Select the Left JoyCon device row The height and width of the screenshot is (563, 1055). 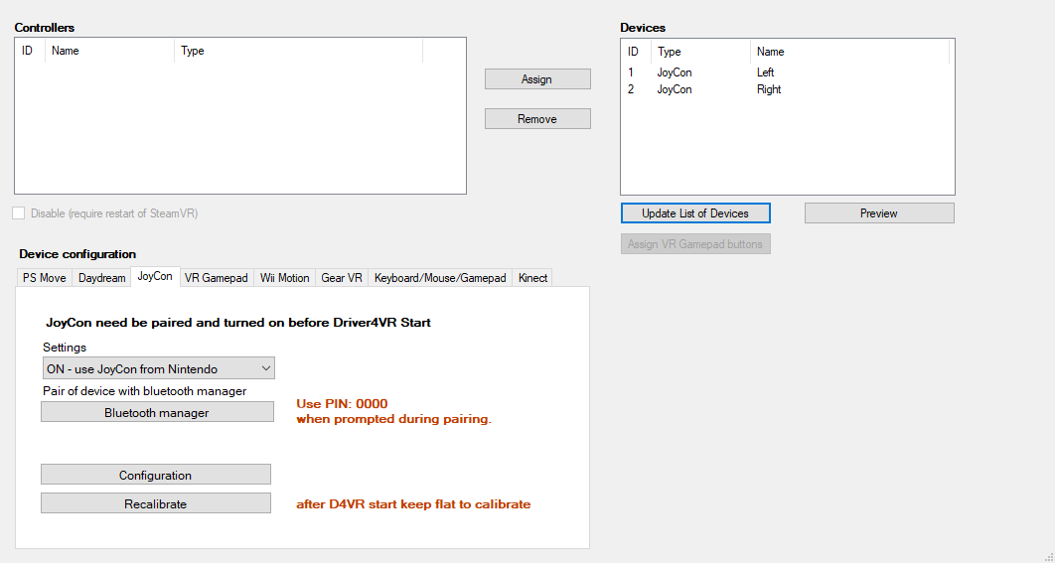pos(765,72)
